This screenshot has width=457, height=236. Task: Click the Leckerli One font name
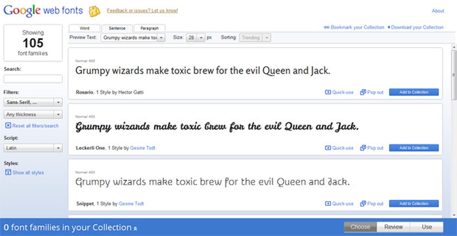pos(91,148)
